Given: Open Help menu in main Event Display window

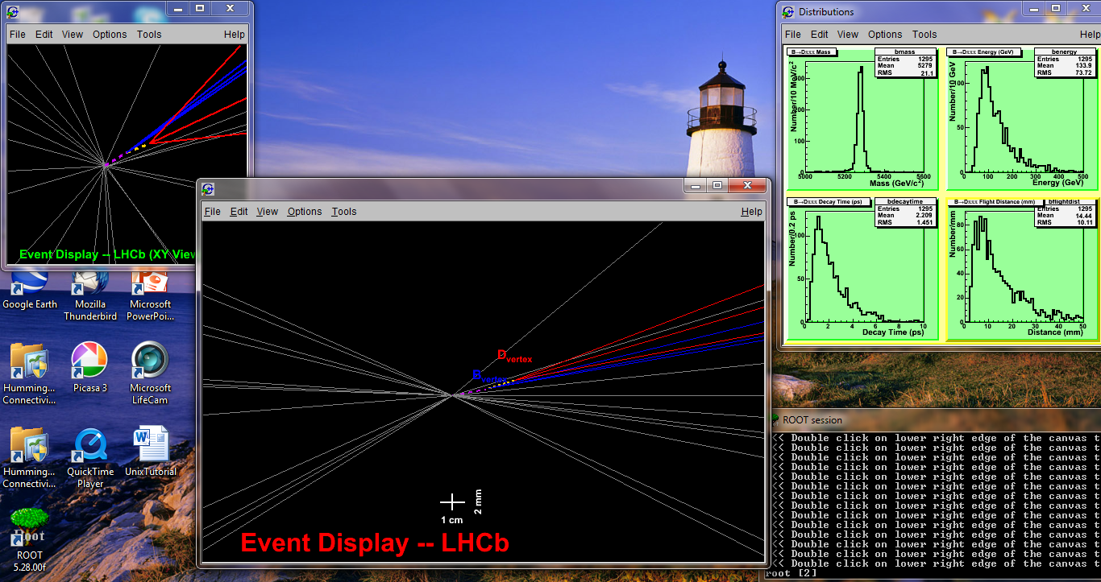Looking at the screenshot, I should click(x=751, y=212).
